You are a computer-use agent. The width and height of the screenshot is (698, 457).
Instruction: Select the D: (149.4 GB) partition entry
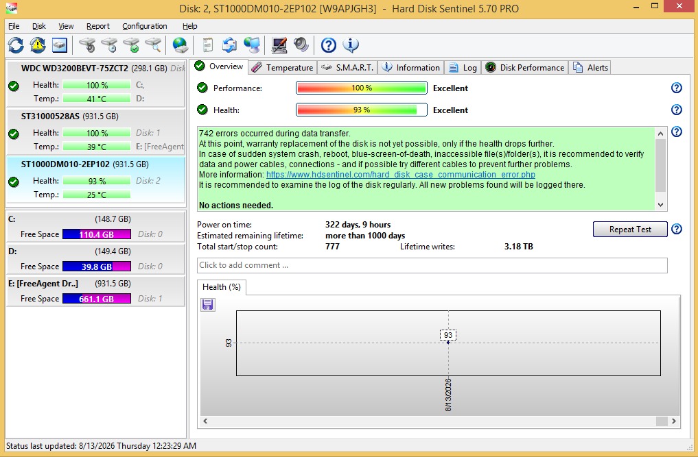pyautogui.click(x=95, y=259)
